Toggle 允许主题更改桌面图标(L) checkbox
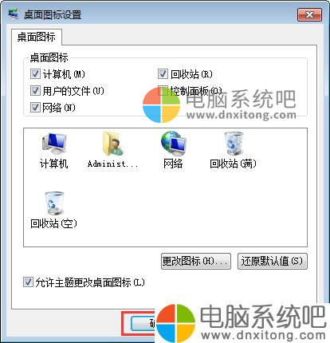330x343 pixels. pos(28,282)
